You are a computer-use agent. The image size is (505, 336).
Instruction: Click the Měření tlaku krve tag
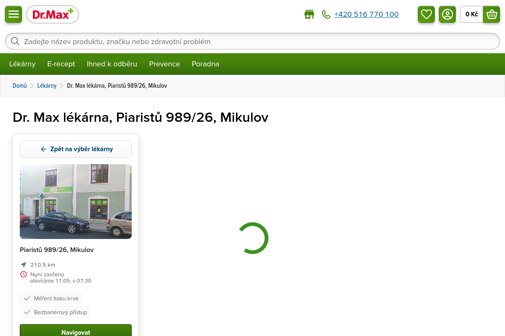click(x=50, y=298)
